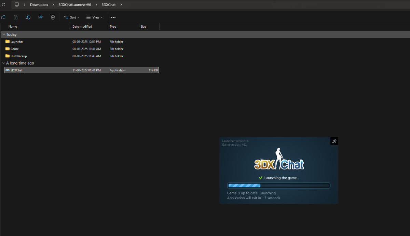Screen dimensions: 410x236
Task: Click the running-man icon in the launcher
Action: 334,141
